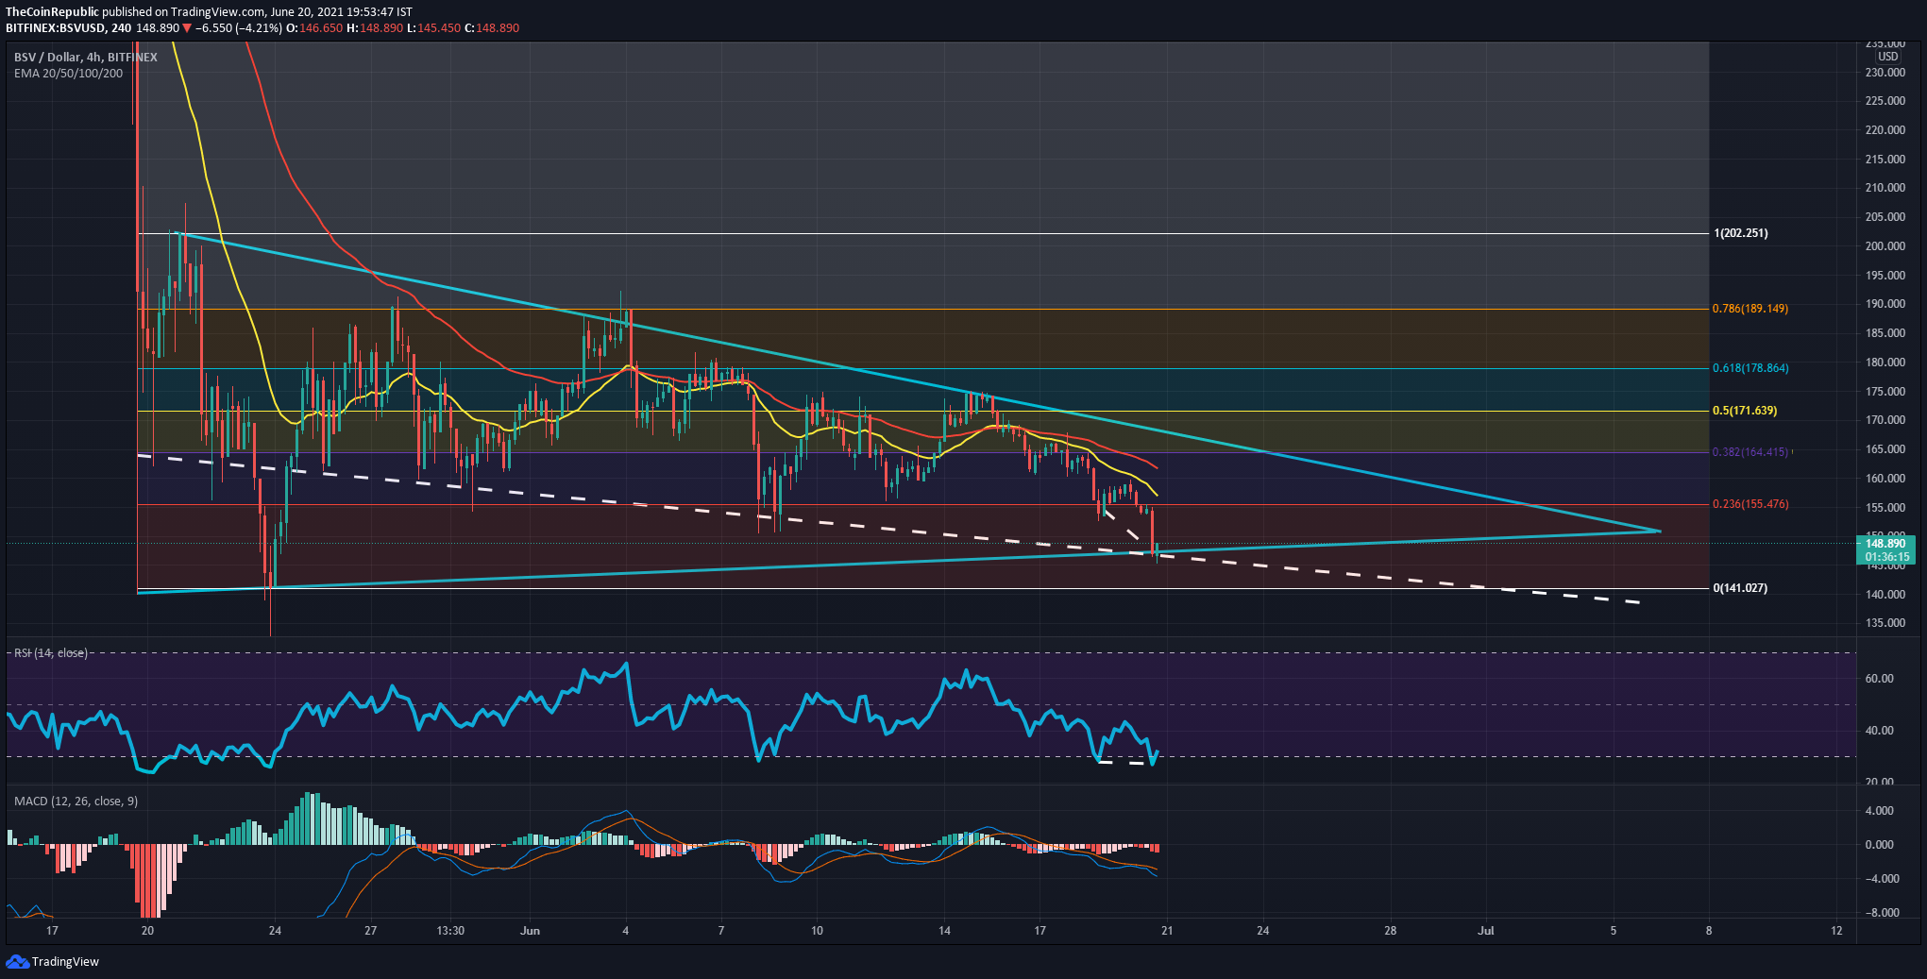Select the Fibonacci level label 0.382(164.415)
This screenshot has height=979, width=1927.
pos(1750,452)
